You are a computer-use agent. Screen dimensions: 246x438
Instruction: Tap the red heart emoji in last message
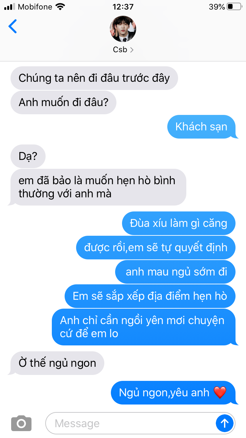220,393
